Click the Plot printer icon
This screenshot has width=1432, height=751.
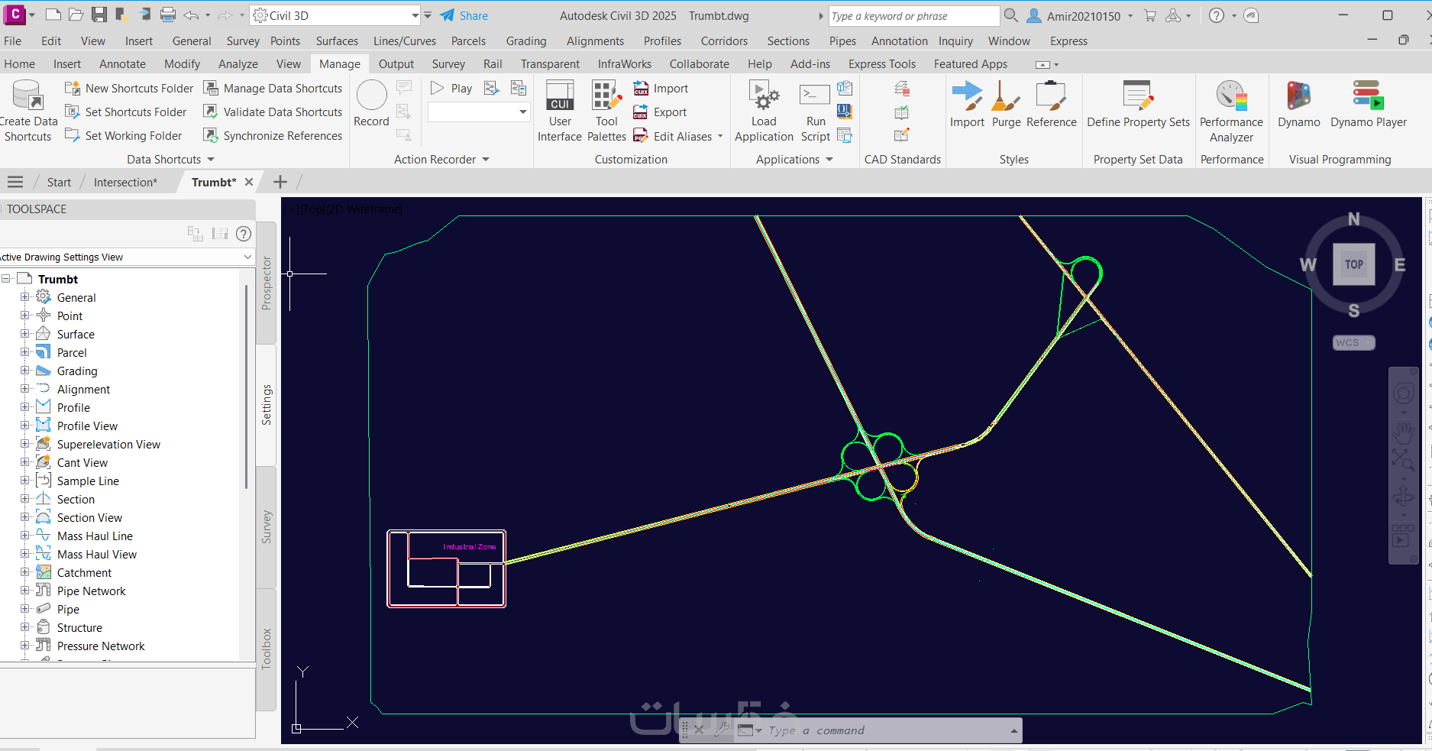pos(168,15)
